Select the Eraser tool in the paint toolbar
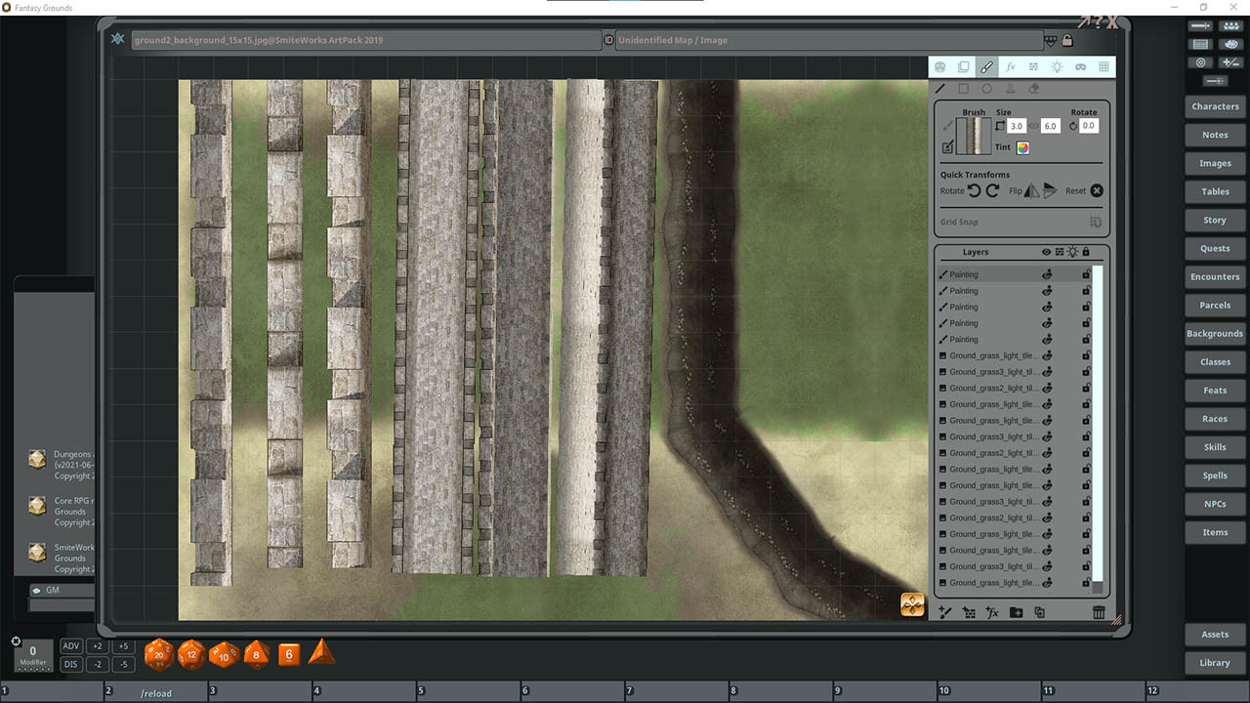Image resolution: width=1250 pixels, height=703 pixels. click(1033, 88)
